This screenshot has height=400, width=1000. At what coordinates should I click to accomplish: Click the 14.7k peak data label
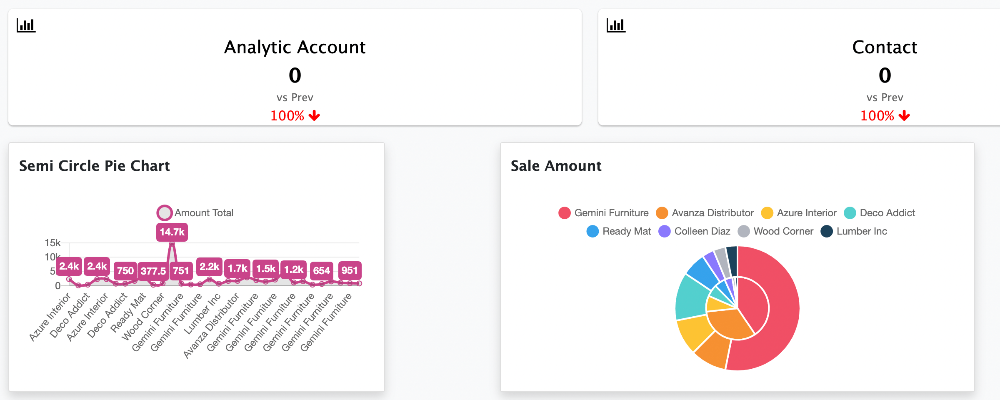[x=172, y=232]
